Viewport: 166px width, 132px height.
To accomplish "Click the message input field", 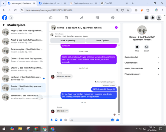I will coord(90,120).
